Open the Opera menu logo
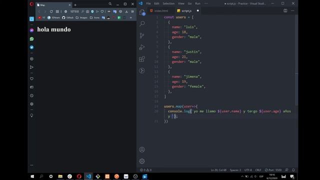Screen dimensions: 320x180 click(x=31, y=4)
